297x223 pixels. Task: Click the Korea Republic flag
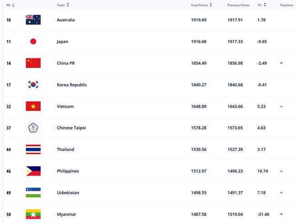33,84
